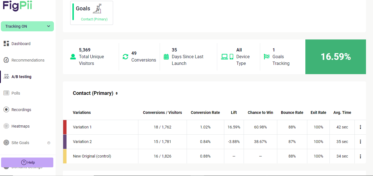Open Variation 2 three-dot options
The height and width of the screenshot is (176, 373).
pyautogui.click(x=360, y=142)
